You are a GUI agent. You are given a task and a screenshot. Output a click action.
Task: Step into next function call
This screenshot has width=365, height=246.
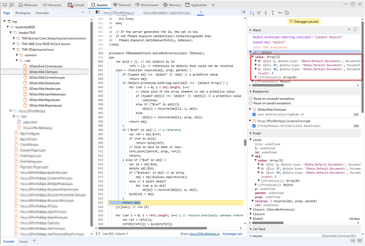pos(266,13)
